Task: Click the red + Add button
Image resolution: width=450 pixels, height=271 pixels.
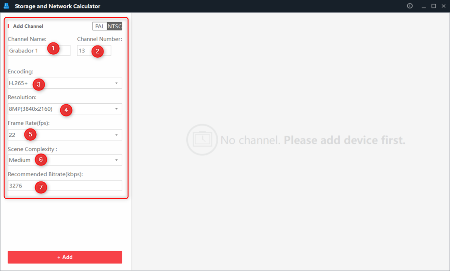Action: pos(65,257)
